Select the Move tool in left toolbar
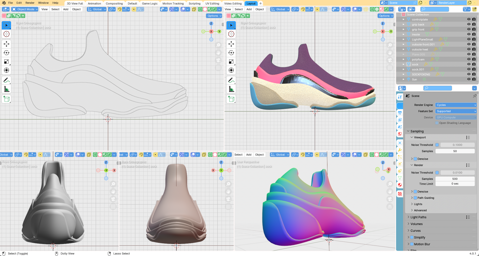479x256 pixels. click(x=6, y=44)
